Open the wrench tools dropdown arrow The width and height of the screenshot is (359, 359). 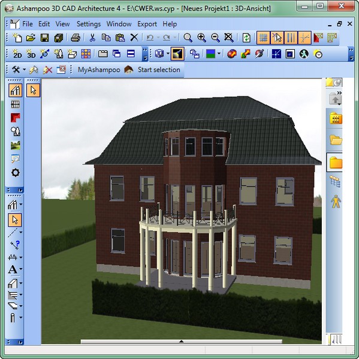pyautogui.click(x=24, y=69)
